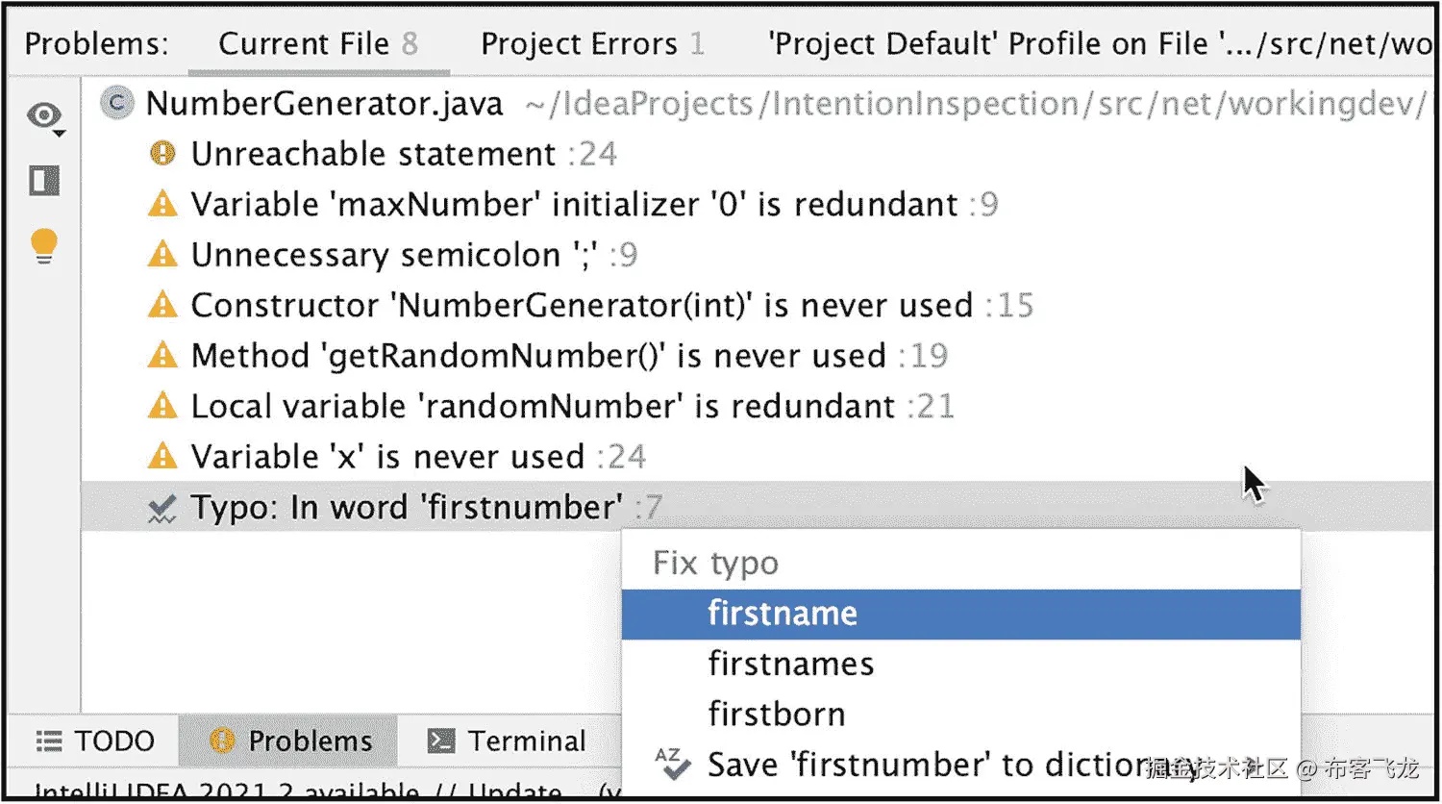Viewport: 1442px width, 804px height.
Task: Click the Java class icon beside NumberGenerator.java
Action: pyautogui.click(x=117, y=103)
